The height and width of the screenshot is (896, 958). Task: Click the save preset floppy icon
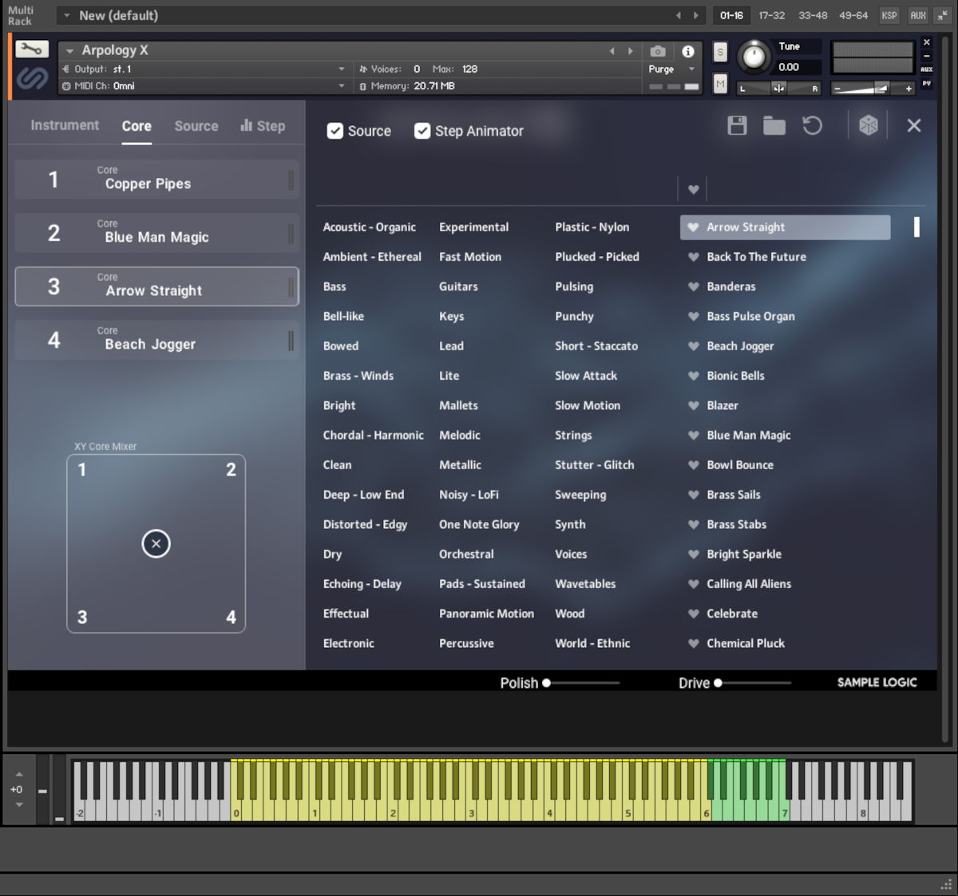(737, 125)
